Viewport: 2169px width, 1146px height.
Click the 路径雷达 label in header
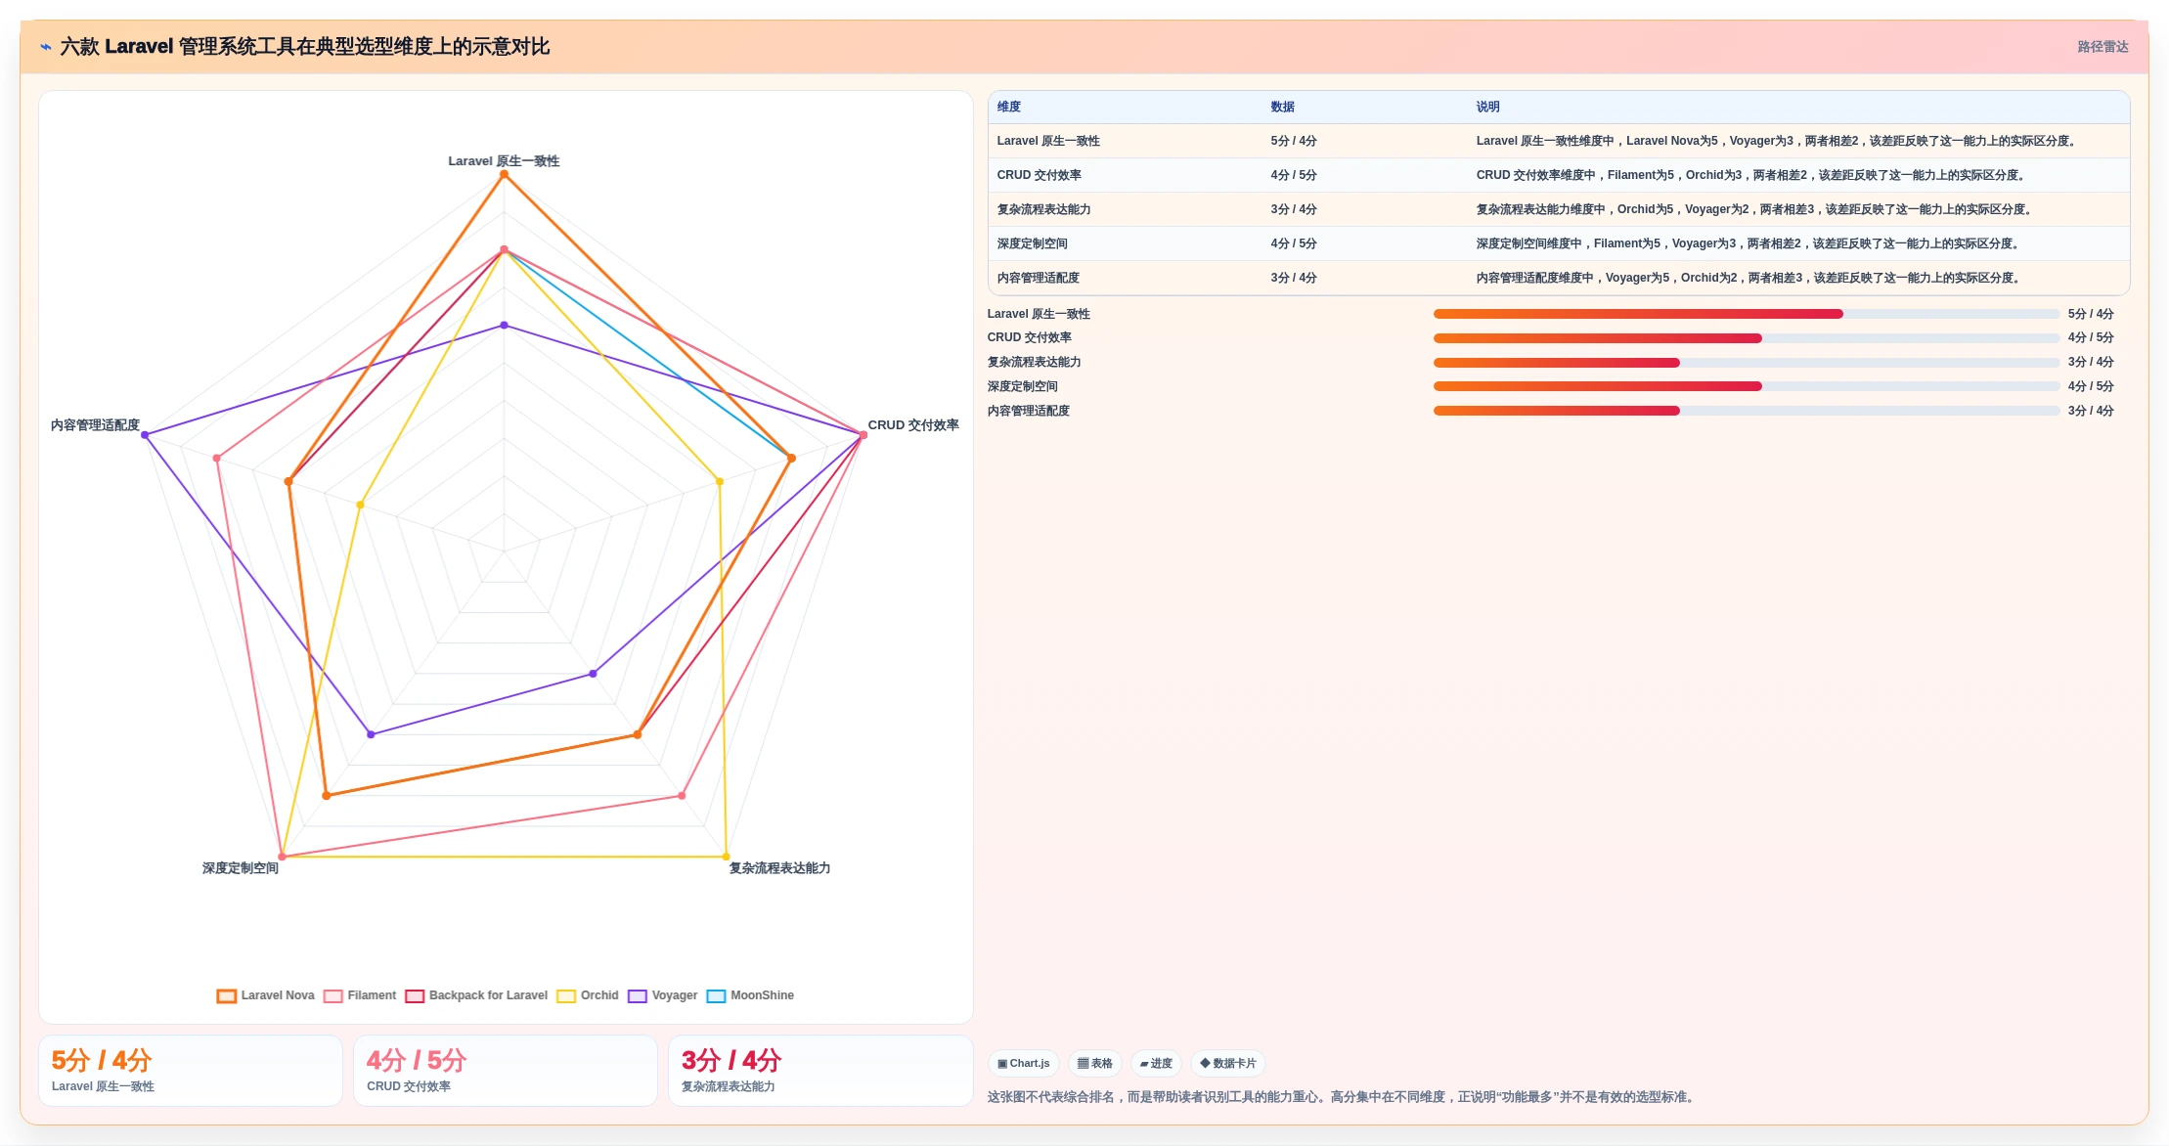point(2103,47)
